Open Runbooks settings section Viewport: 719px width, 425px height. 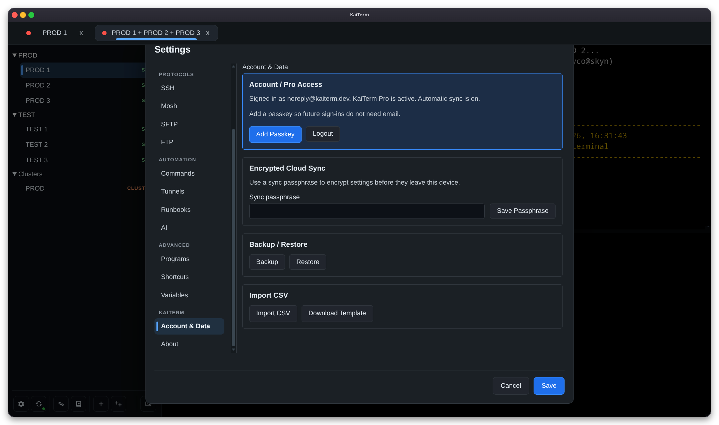(x=189, y=210)
